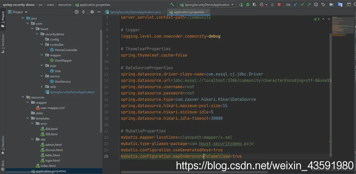Image resolution: width=356 pixels, height=174 pixels.
Task: Select 500.html file
Action: pyautogui.click(x=49, y=134)
